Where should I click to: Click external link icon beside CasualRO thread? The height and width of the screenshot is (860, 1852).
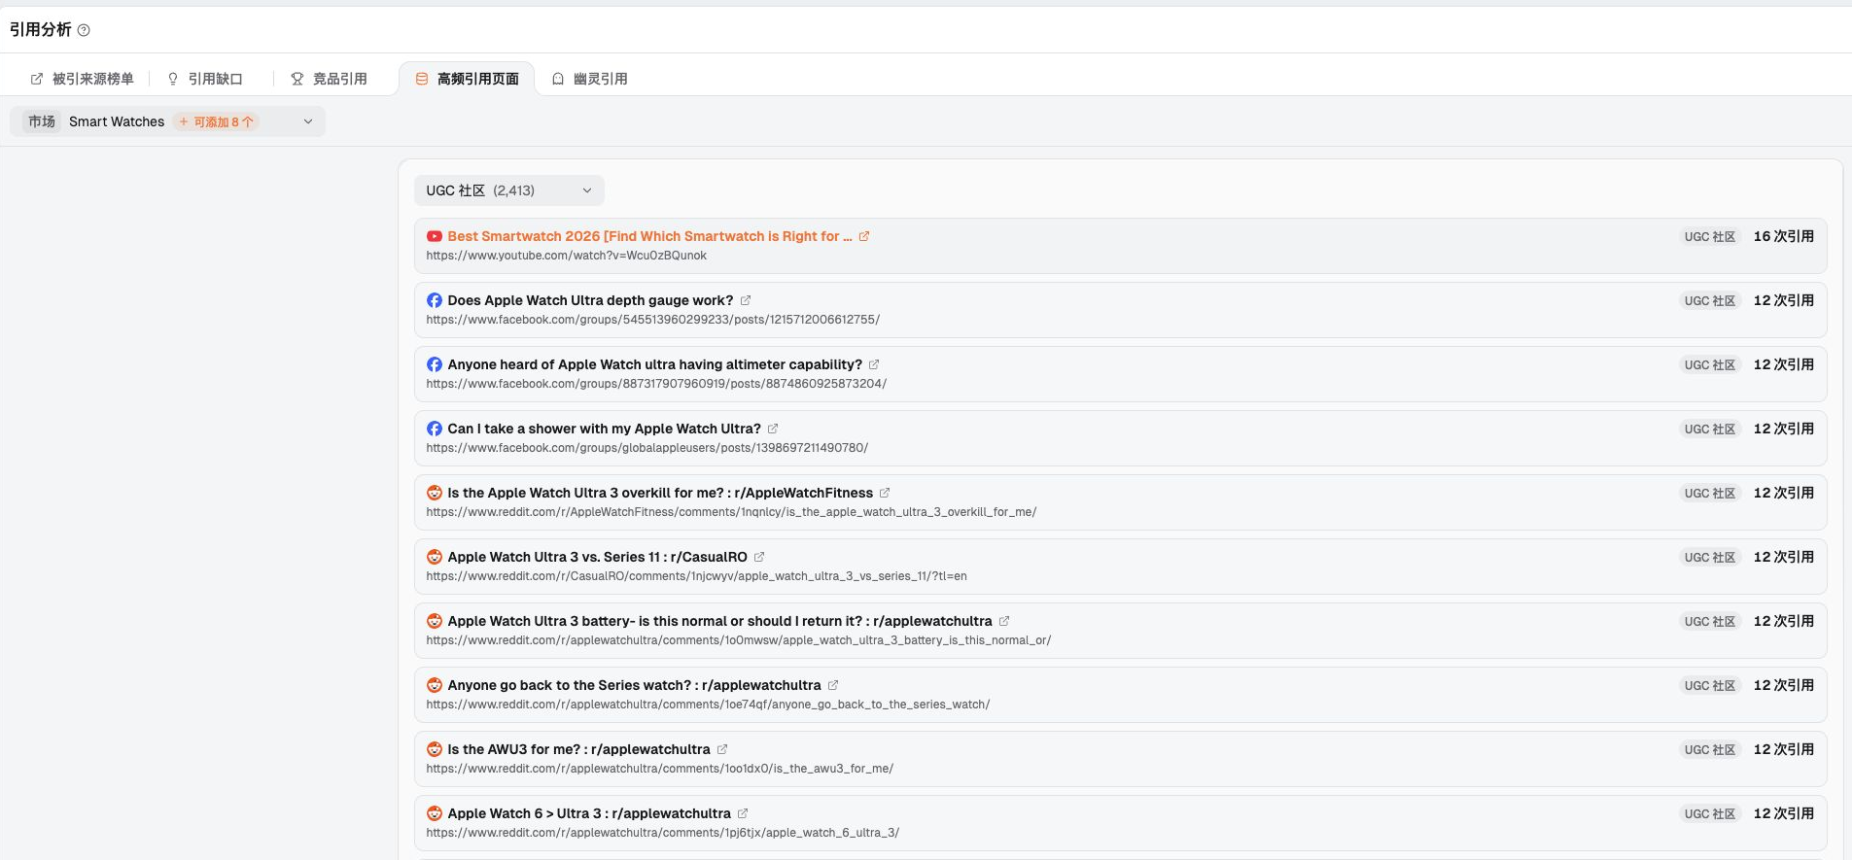click(759, 557)
